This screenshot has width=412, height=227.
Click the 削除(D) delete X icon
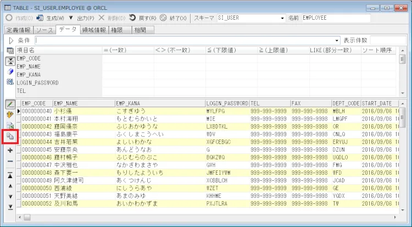[102, 18]
